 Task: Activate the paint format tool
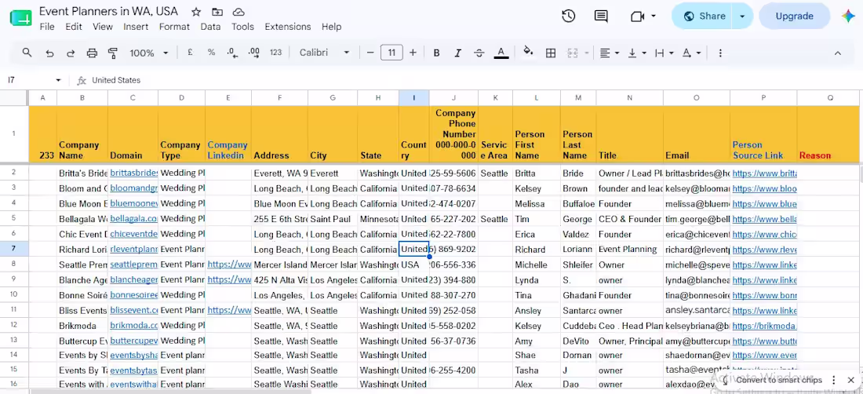tap(113, 53)
